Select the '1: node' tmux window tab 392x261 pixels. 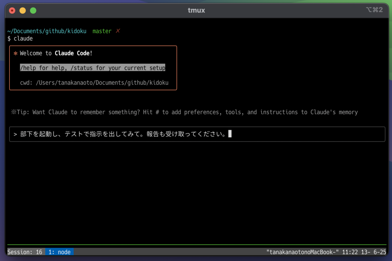click(x=59, y=252)
